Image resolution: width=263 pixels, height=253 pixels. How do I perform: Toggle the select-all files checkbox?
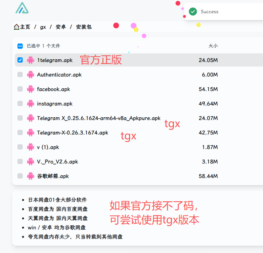[20, 46]
